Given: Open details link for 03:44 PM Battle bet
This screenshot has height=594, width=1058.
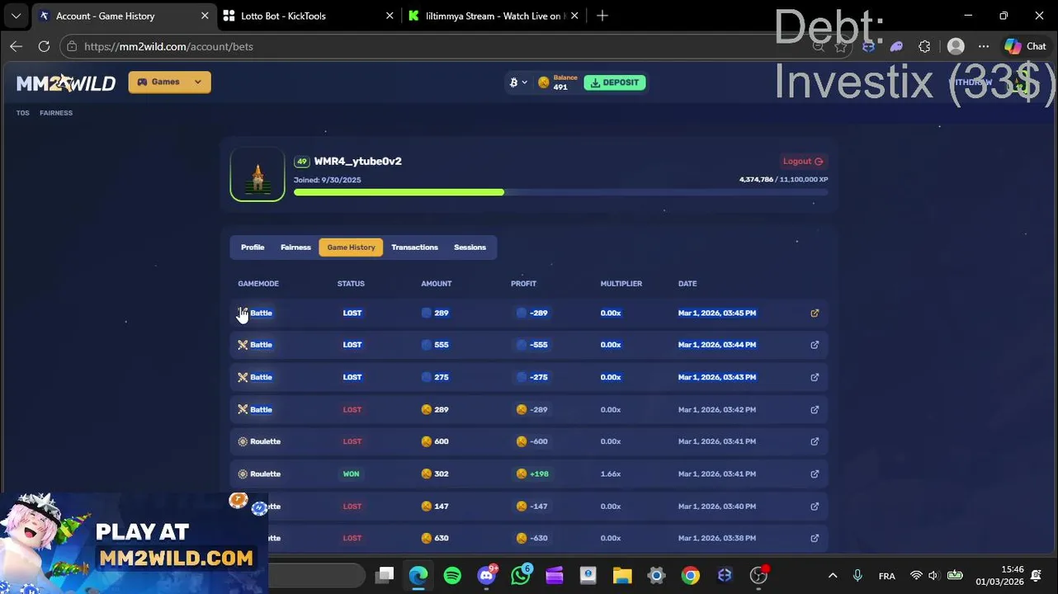Looking at the screenshot, I should click(815, 345).
